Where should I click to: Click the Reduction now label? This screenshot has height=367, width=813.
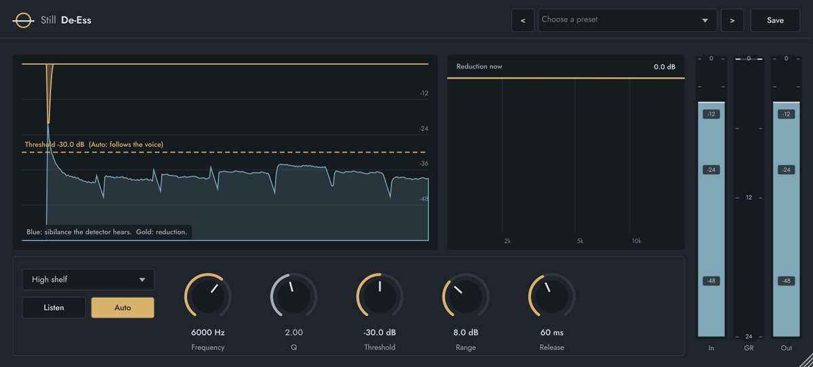pos(479,66)
